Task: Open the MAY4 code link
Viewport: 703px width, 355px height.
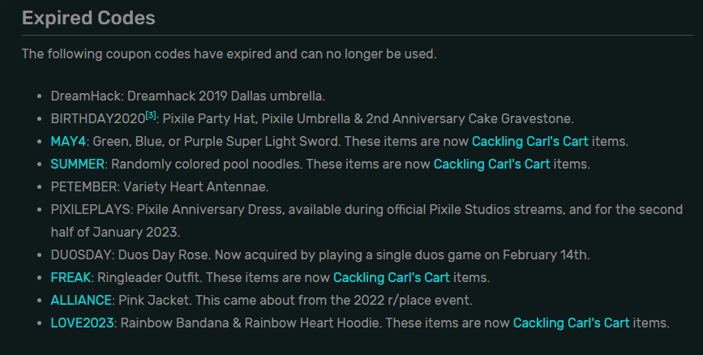Action: pos(68,141)
